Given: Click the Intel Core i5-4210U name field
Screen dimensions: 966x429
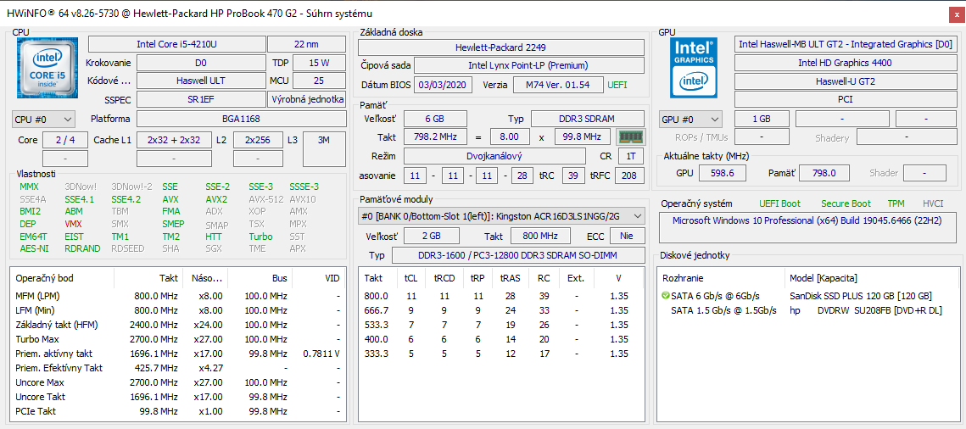Looking at the screenshot, I should pos(176,44).
